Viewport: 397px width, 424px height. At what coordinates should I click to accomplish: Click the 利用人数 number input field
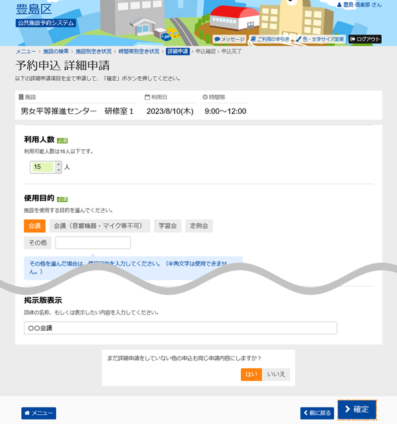tap(43, 167)
